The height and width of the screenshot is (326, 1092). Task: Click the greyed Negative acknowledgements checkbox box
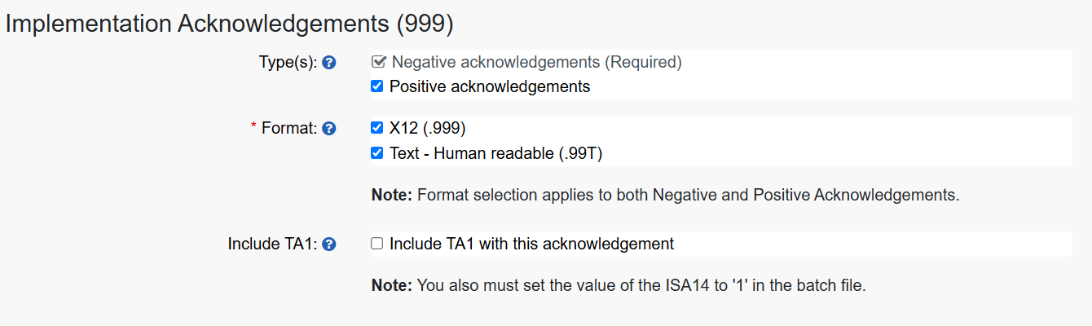click(x=378, y=61)
